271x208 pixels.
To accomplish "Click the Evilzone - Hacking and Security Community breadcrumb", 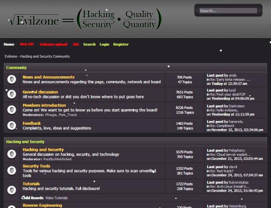I will click(x=37, y=56).
